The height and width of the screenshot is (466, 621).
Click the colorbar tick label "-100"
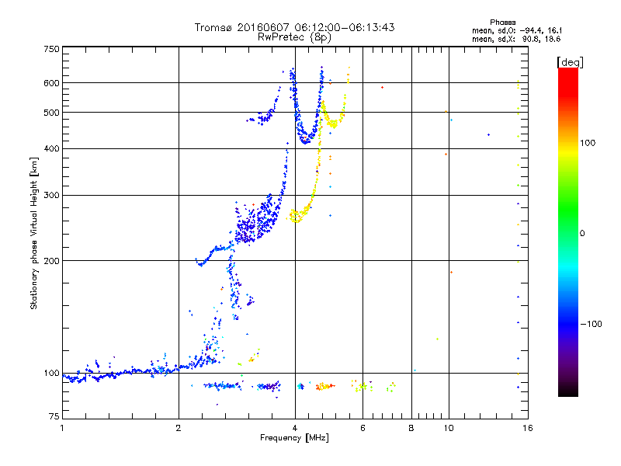[592, 324]
